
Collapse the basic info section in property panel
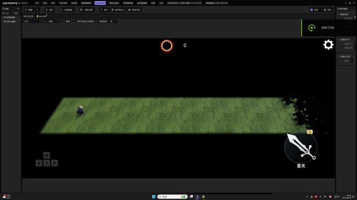pos(338,14)
